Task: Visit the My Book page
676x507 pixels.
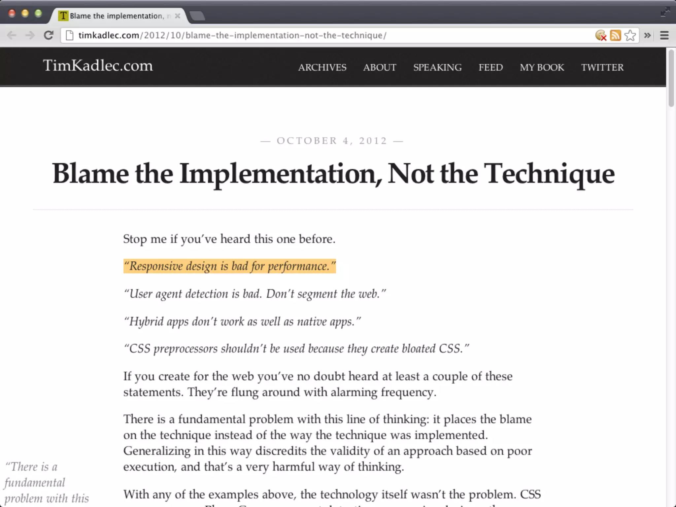Action: (x=542, y=67)
